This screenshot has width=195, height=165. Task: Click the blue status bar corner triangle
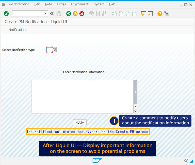tap(191, 161)
